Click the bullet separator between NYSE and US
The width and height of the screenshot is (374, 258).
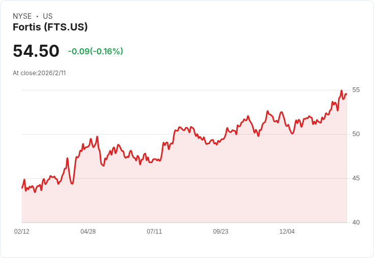37,16
